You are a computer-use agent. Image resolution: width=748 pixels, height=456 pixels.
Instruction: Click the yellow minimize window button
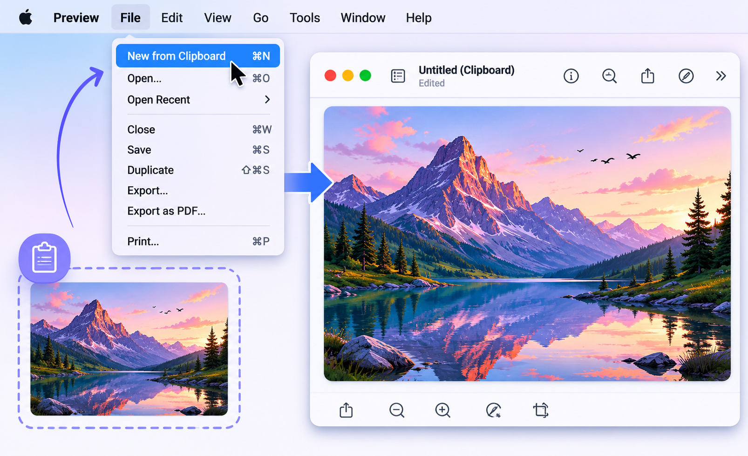tap(348, 75)
